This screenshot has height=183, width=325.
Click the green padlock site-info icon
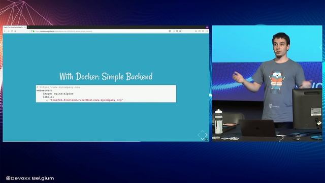pyautogui.click(x=34, y=31)
